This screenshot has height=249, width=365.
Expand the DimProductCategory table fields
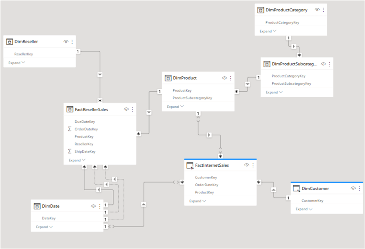[x=268, y=31]
